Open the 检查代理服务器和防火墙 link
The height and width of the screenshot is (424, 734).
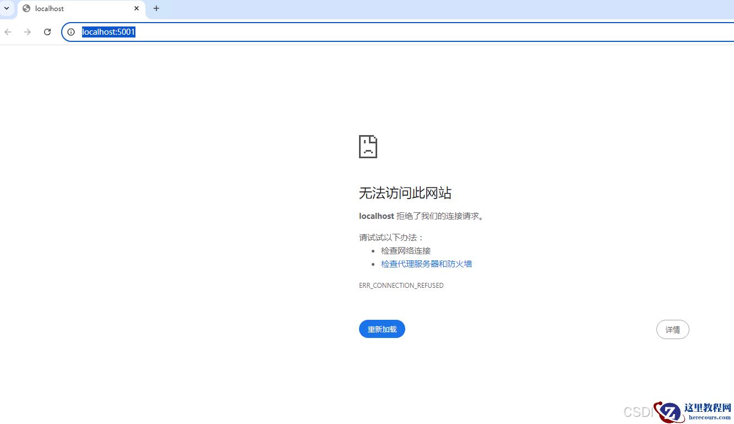pyautogui.click(x=426, y=264)
